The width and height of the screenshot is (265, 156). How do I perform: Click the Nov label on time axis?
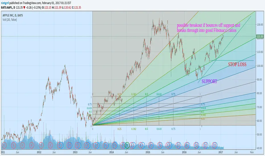252,152
